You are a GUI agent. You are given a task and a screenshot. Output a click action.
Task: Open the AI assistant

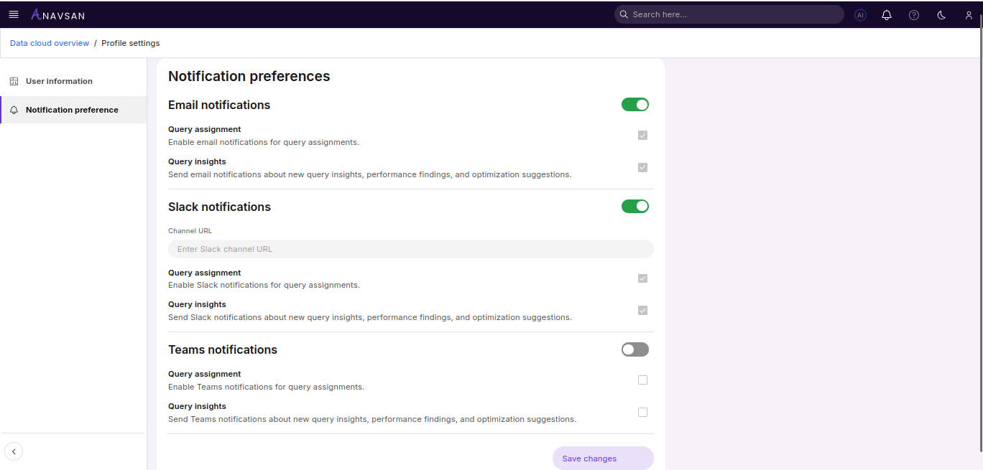pyautogui.click(x=860, y=14)
